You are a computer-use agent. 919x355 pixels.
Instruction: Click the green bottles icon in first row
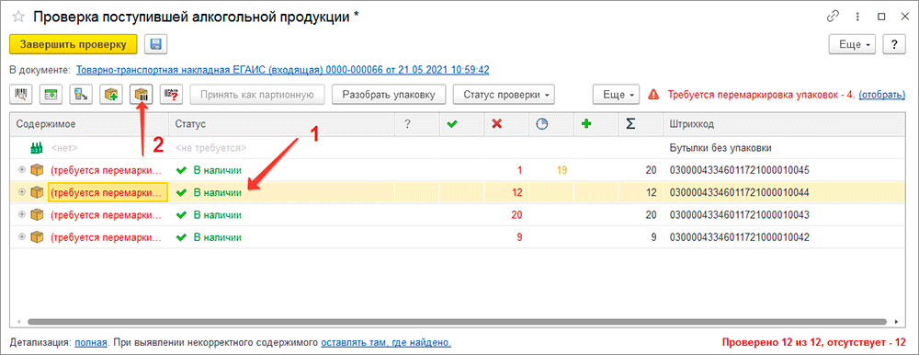pyautogui.click(x=37, y=148)
